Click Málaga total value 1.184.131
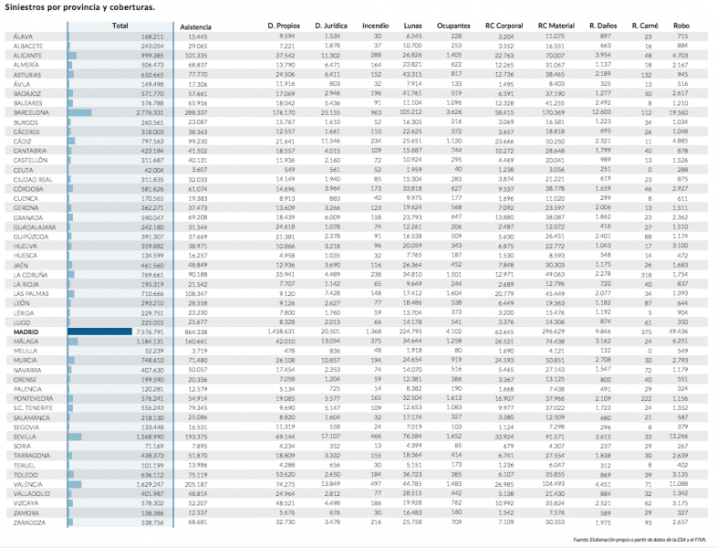Viewport: 718px width, 548px height. [x=150, y=342]
